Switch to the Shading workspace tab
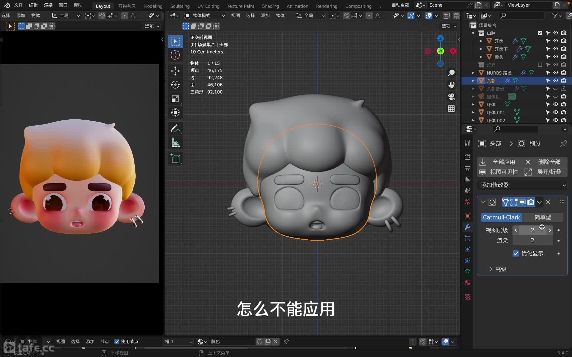 [x=270, y=6]
